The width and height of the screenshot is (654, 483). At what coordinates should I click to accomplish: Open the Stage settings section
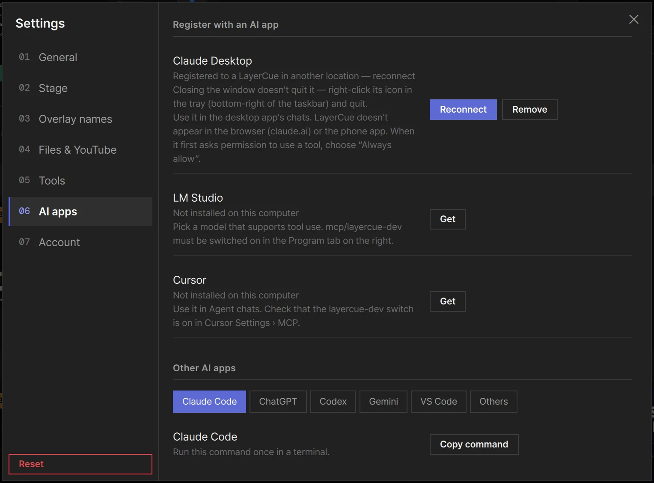click(x=80, y=88)
